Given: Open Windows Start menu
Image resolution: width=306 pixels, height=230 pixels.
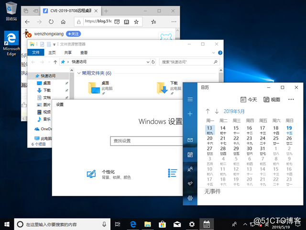Looking at the screenshot, I should click(7, 224).
